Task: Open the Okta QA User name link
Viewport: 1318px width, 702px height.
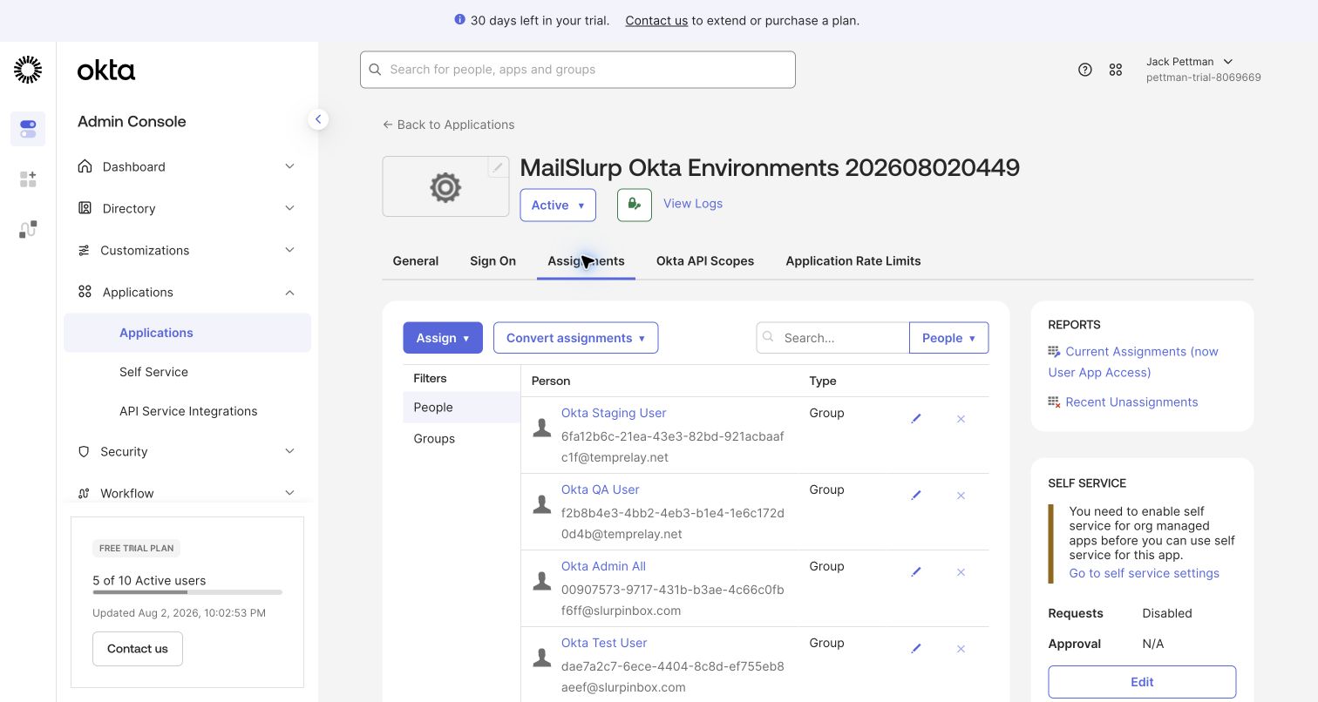Action: coord(601,489)
